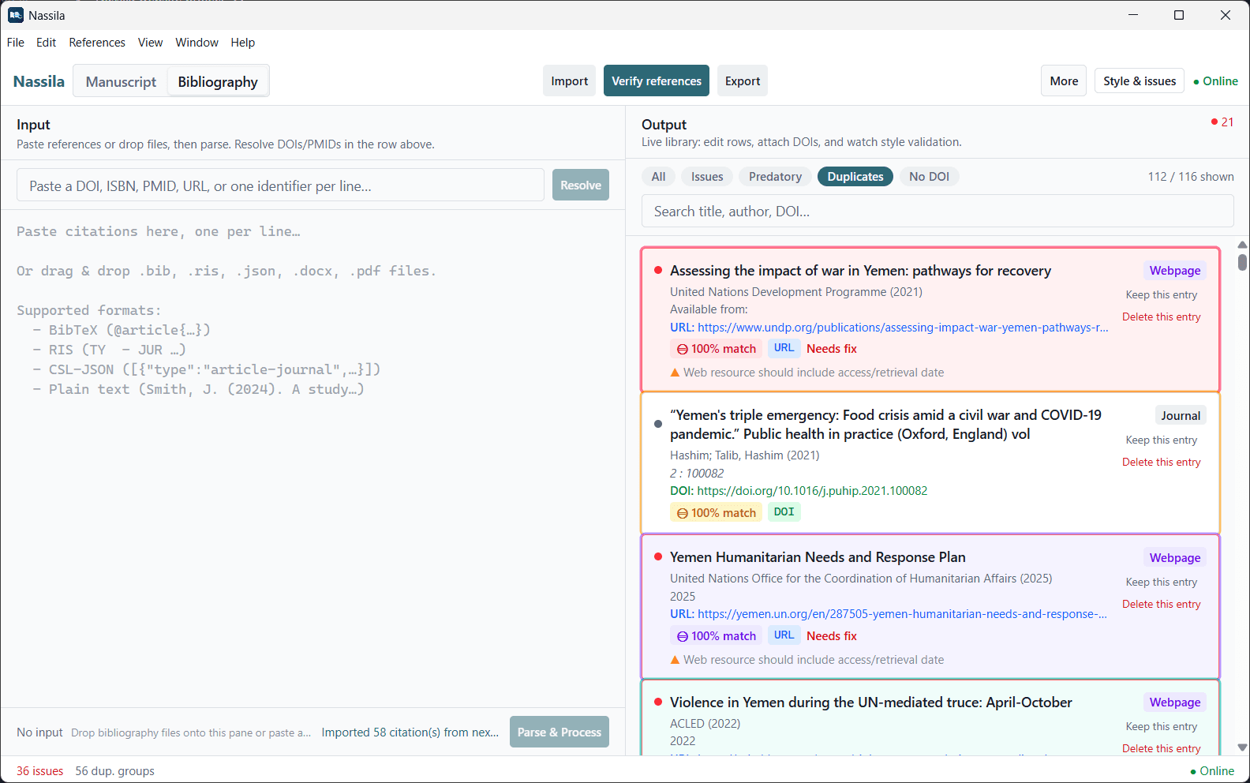Click warning triangle icon under Yemen Humanitarian Needs entry
Viewport: 1250px width, 783px height.
pyautogui.click(x=675, y=660)
